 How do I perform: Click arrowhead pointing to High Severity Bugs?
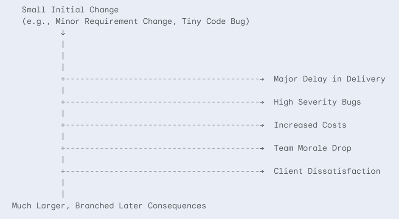click(262, 102)
